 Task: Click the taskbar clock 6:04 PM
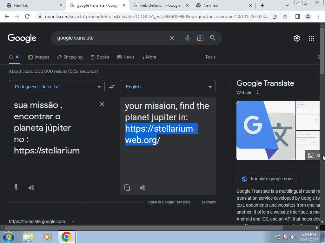pos(309,234)
